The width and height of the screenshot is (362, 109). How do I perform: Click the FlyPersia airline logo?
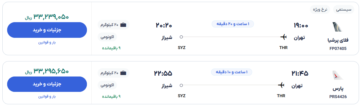(x=338, y=27)
